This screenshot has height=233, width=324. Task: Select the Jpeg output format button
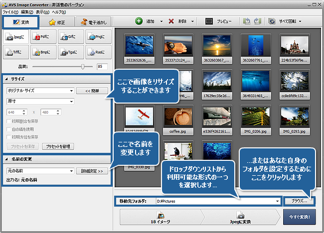click(x=16, y=36)
